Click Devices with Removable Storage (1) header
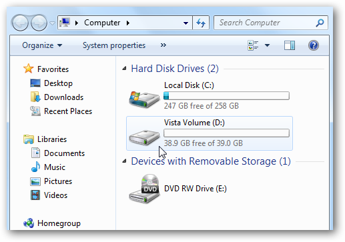This screenshot has height=242, width=345. pyautogui.click(x=211, y=161)
